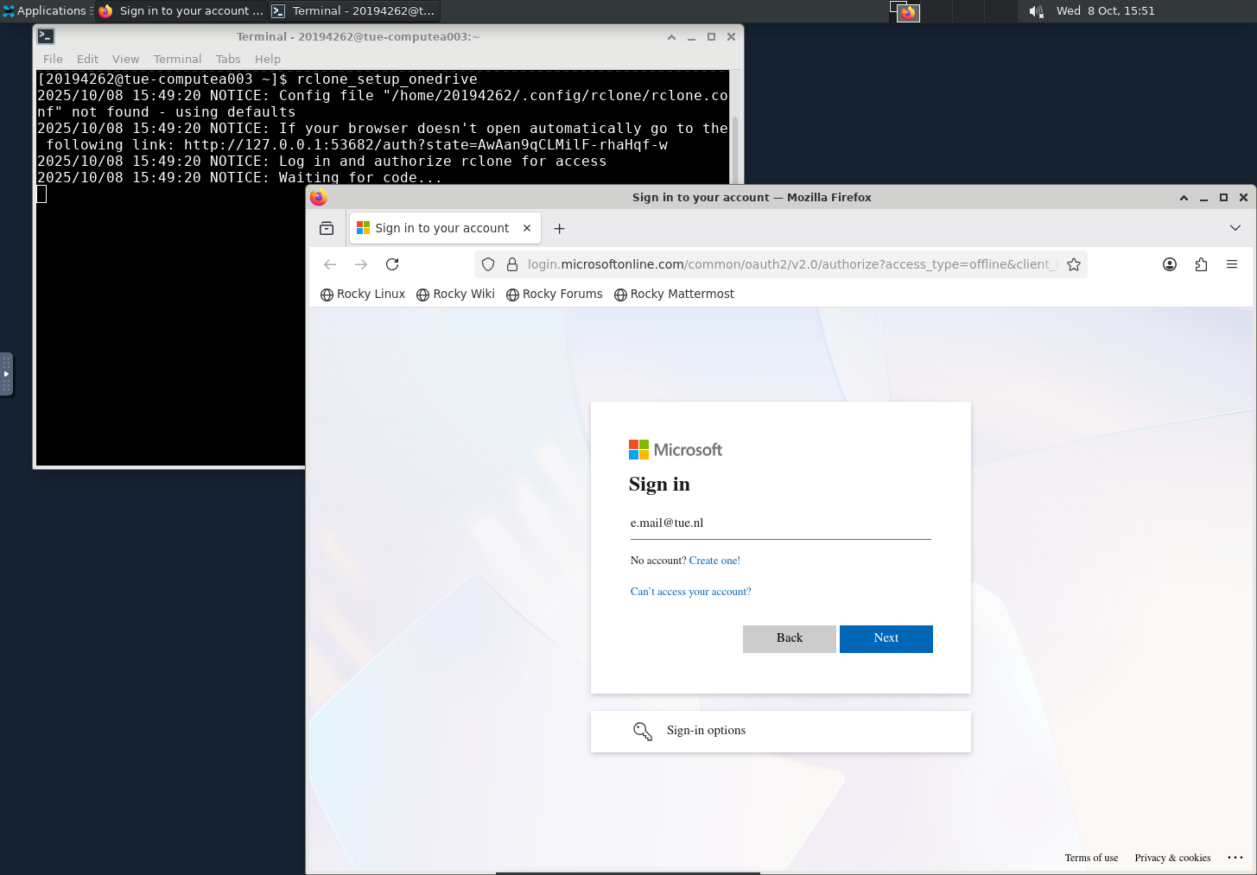
Task: Click the padlock site security icon
Action: pyautogui.click(x=511, y=264)
